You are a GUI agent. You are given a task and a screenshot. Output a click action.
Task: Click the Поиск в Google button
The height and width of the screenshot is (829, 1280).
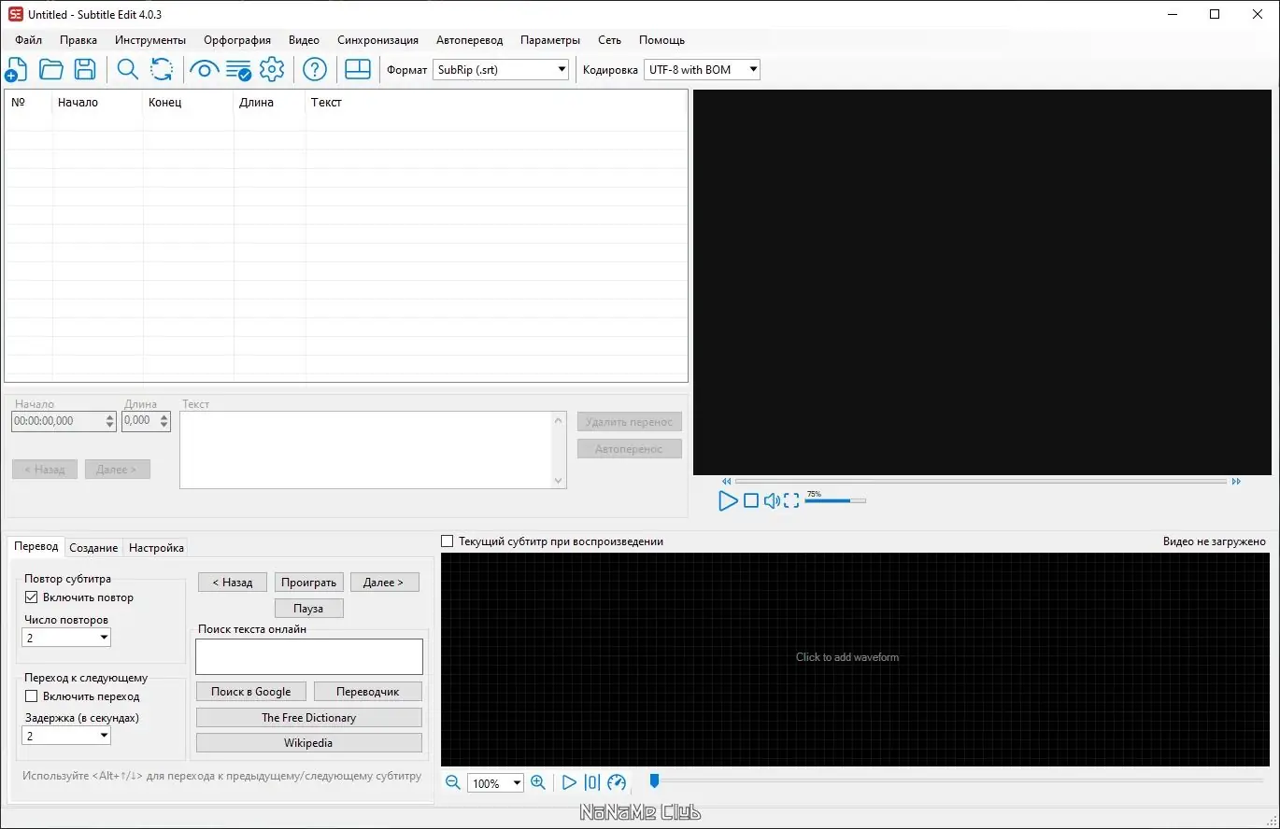pos(251,692)
